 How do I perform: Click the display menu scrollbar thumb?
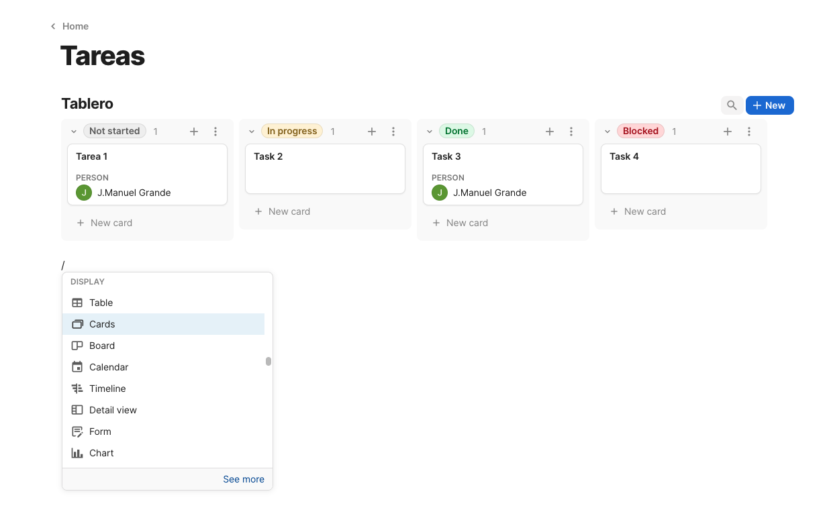tap(269, 361)
